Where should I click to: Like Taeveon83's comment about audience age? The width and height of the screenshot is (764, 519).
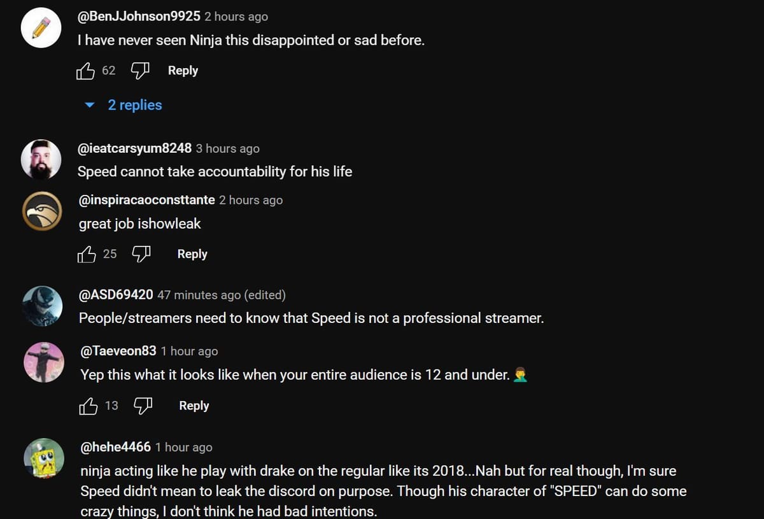point(89,405)
